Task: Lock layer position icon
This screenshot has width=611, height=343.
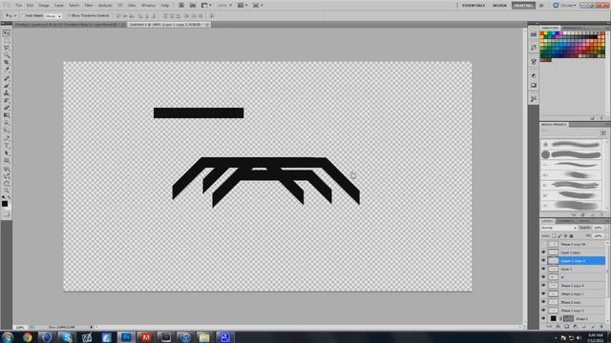Action: tap(566, 235)
